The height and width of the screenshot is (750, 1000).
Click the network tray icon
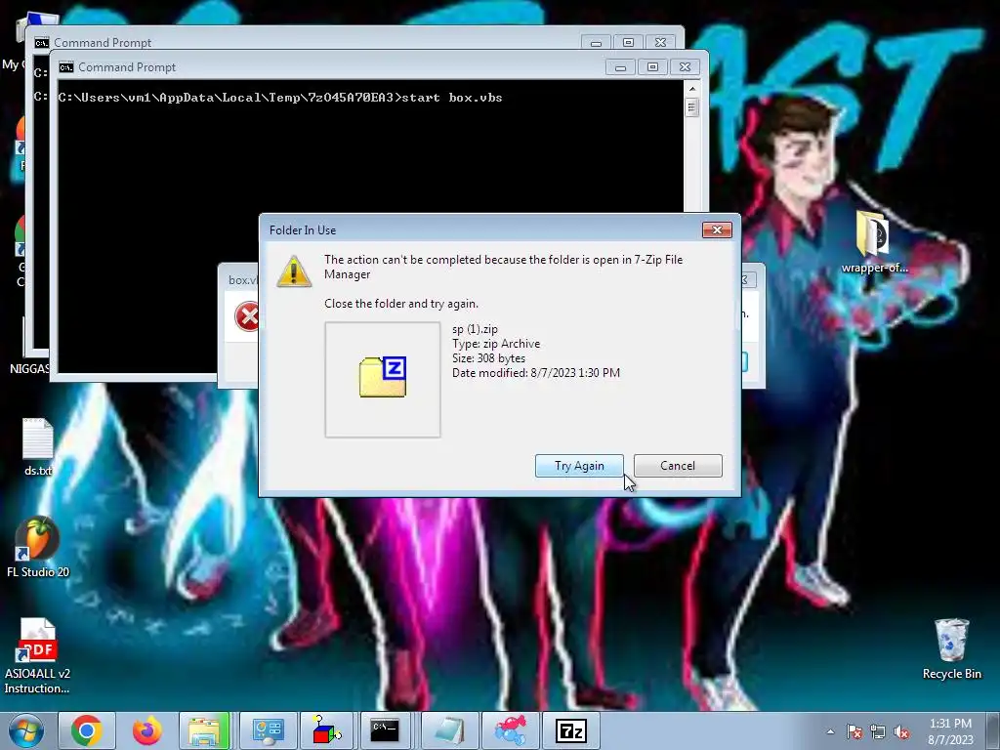tap(878, 731)
